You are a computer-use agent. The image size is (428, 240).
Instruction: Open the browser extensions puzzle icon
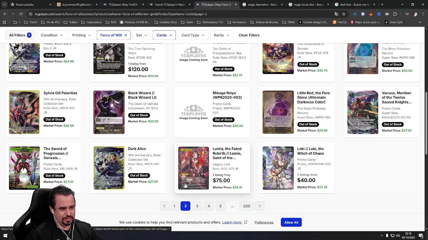pyautogui.click(x=395, y=14)
